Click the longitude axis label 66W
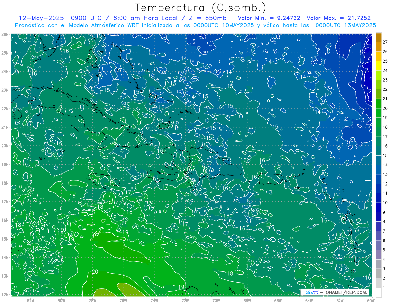The height and width of the screenshot is (305, 394). [278, 300]
